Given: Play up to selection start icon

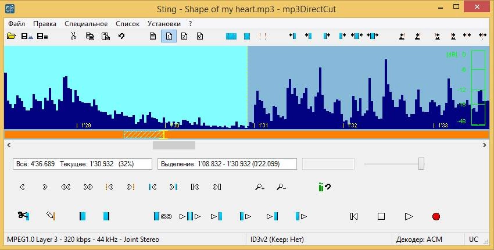Looking at the screenshot, I should 216,216.
